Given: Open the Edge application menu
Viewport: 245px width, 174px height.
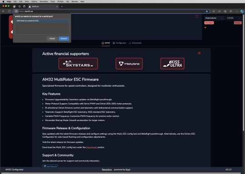Looking at the screenshot, I should pyautogui.click(x=9, y=1).
